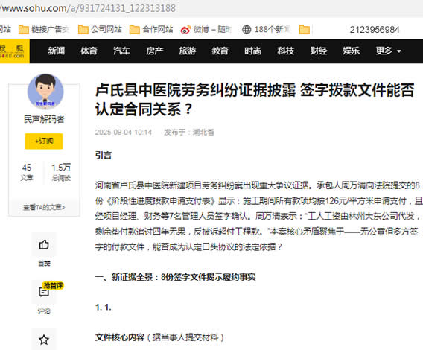Open the 188个新闻 globe bookmark
The image size is (423, 350).
[266, 29]
